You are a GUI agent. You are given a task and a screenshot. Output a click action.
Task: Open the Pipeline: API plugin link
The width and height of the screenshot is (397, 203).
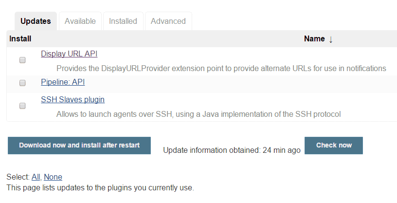pyautogui.click(x=63, y=82)
